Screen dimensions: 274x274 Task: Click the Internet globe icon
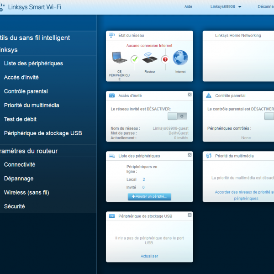tap(180, 58)
